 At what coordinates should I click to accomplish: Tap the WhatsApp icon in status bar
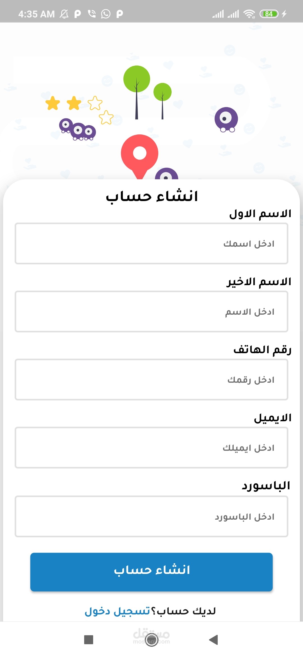tap(106, 14)
